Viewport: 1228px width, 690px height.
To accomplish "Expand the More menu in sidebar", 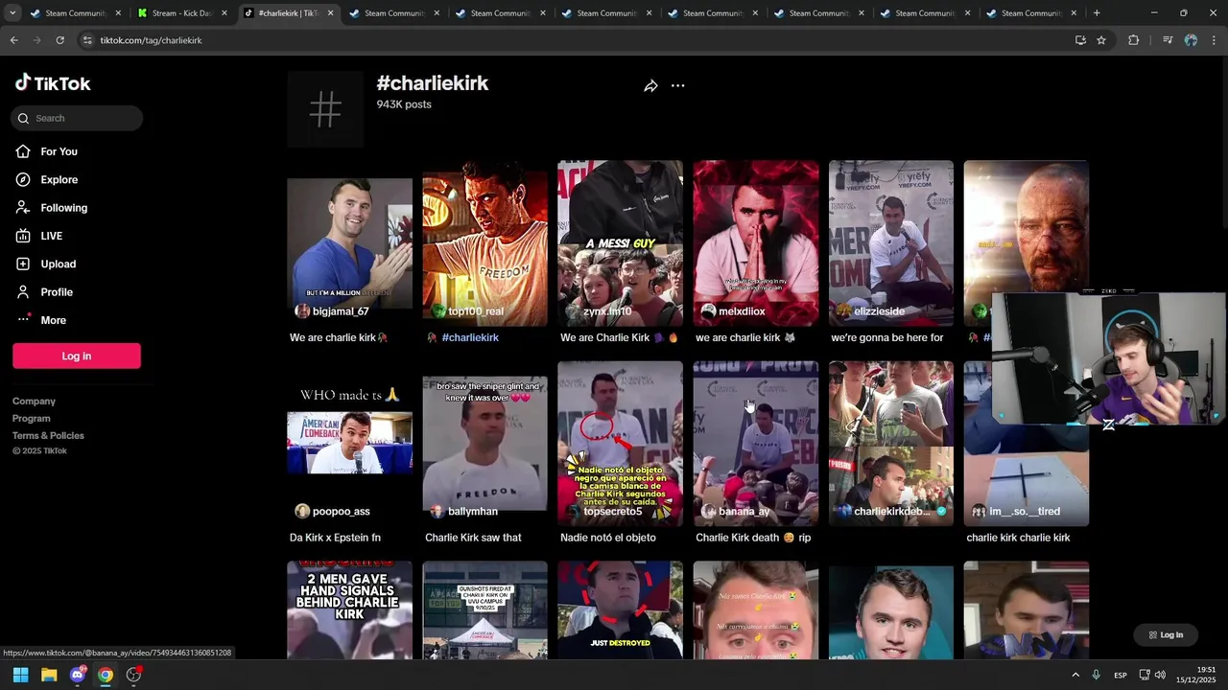I will [40, 320].
